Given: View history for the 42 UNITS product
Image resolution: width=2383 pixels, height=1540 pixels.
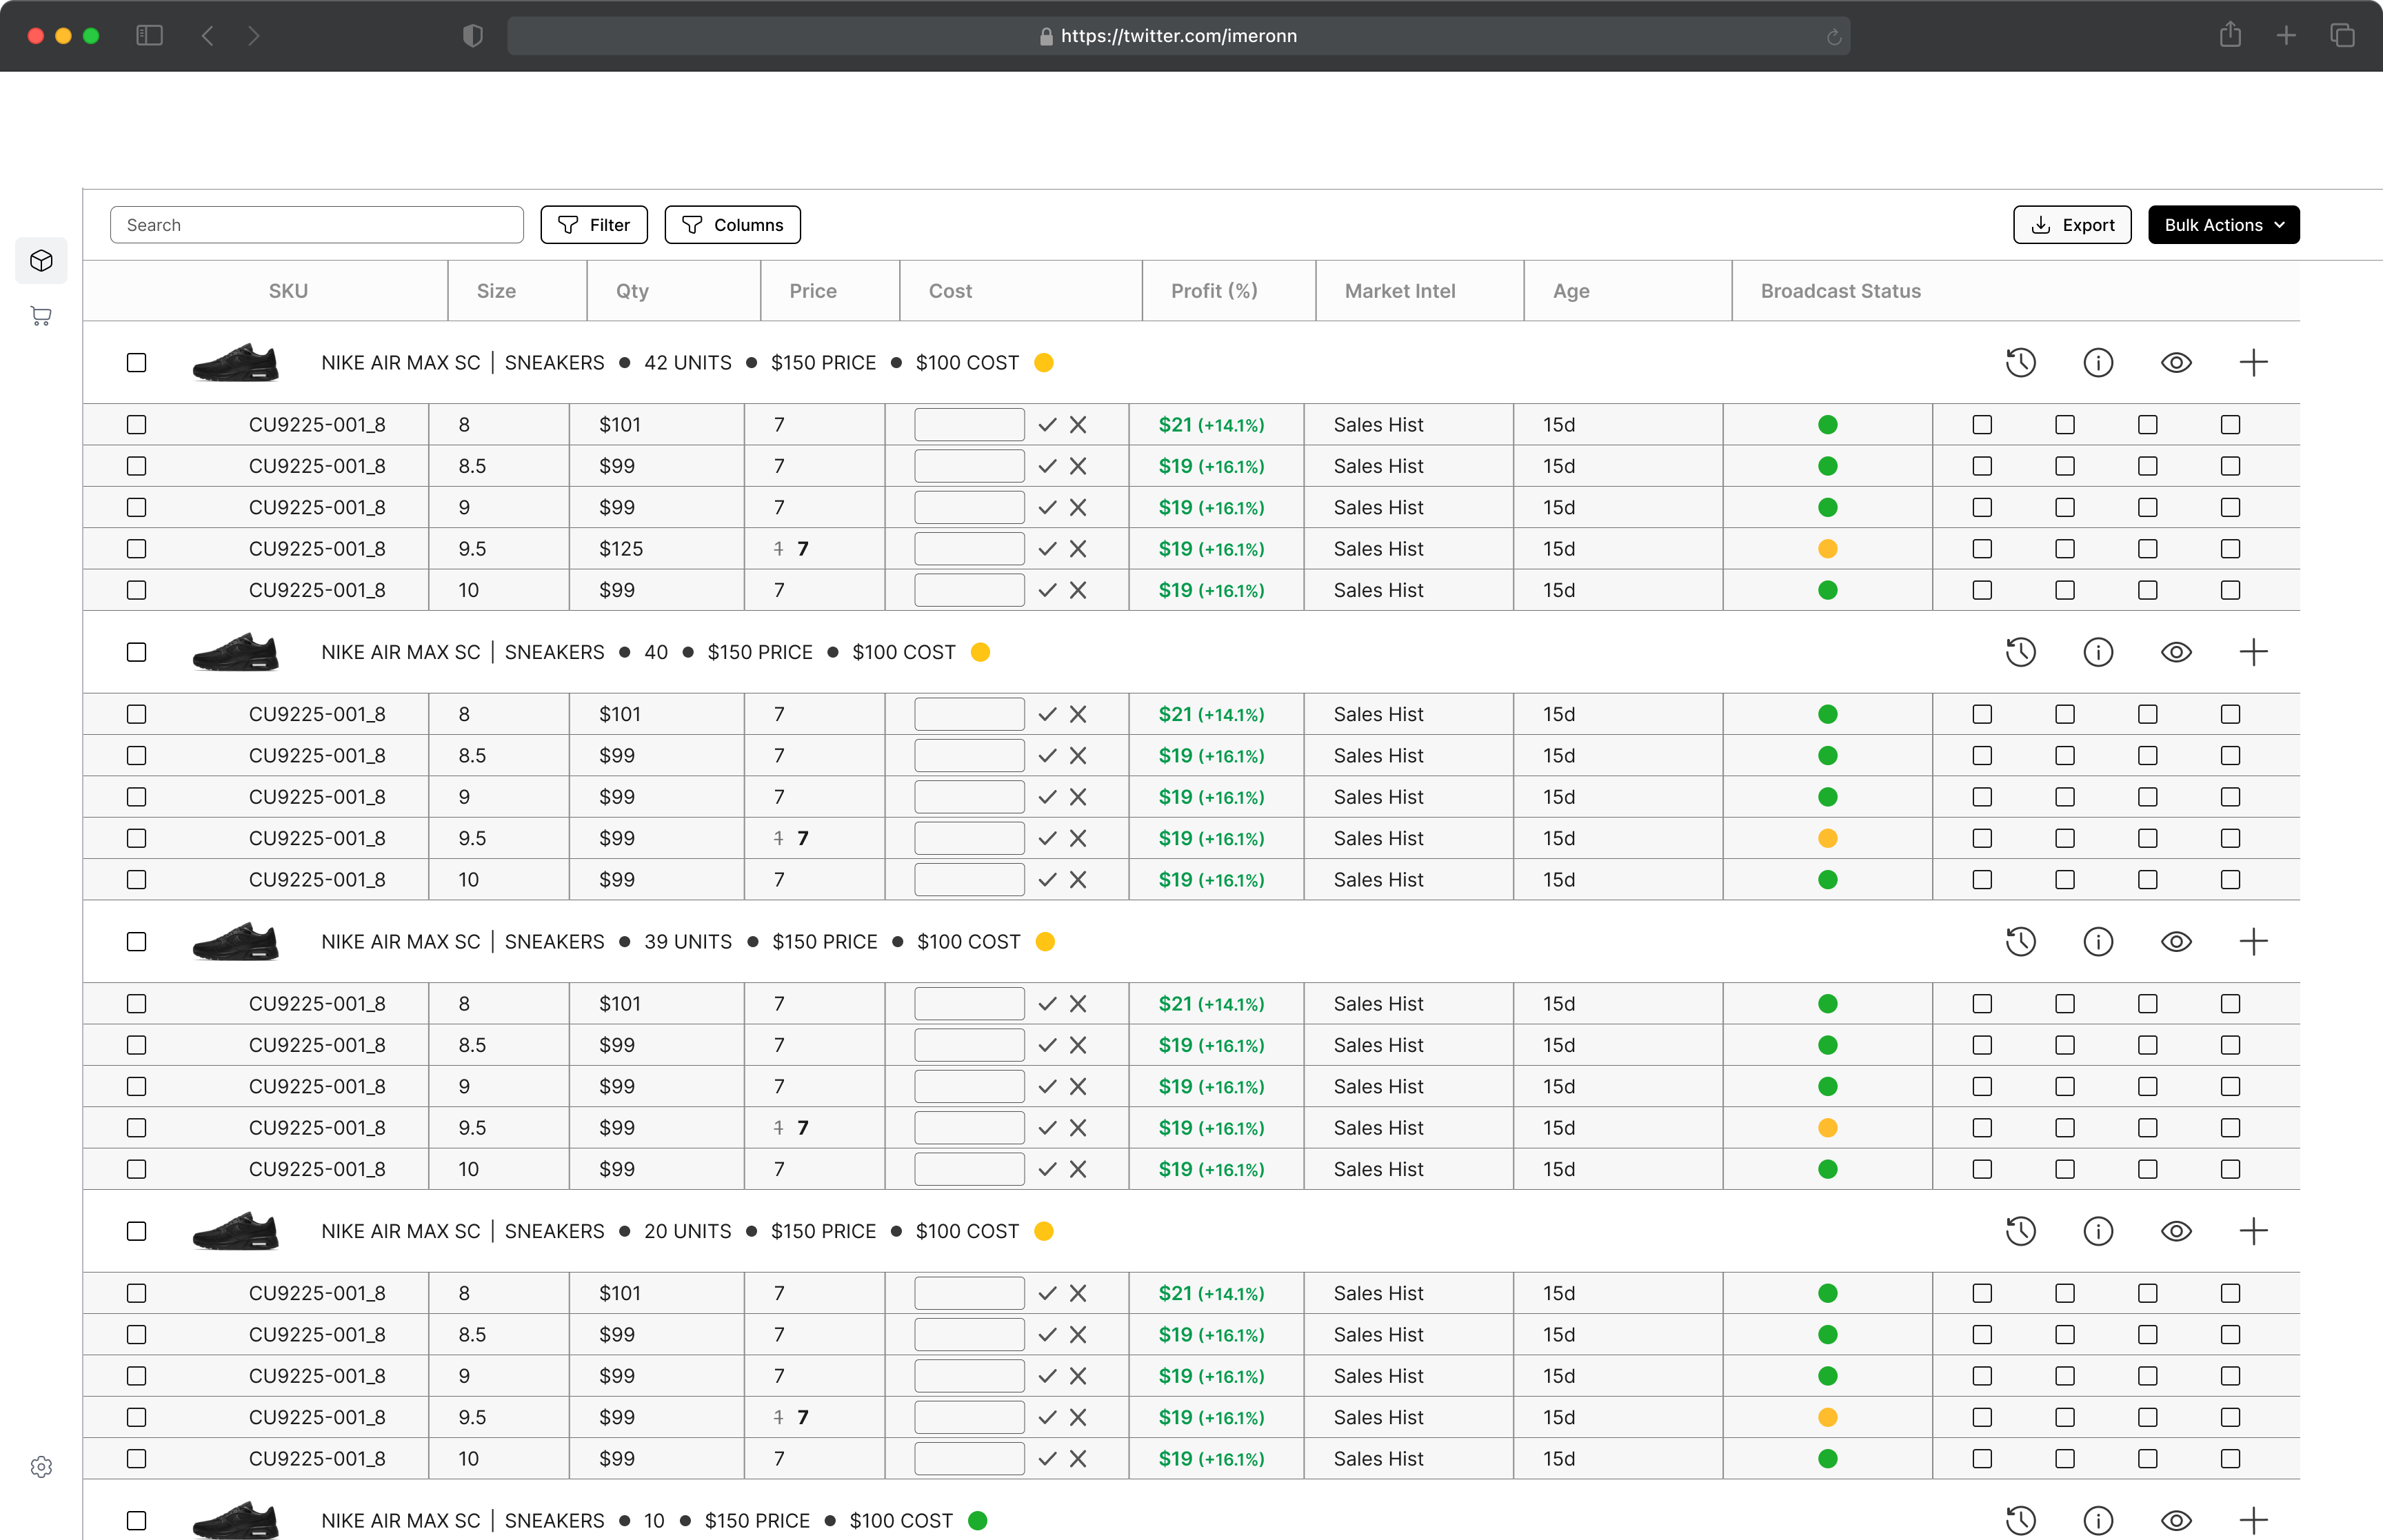Looking at the screenshot, I should point(2020,362).
